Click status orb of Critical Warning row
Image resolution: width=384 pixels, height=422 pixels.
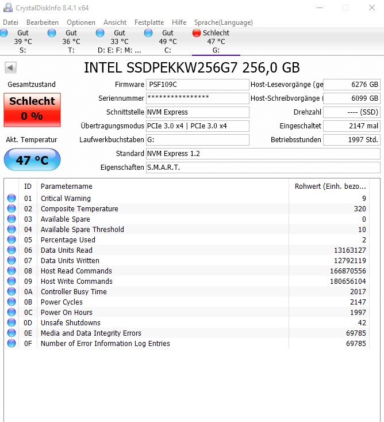pyautogui.click(x=11, y=199)
